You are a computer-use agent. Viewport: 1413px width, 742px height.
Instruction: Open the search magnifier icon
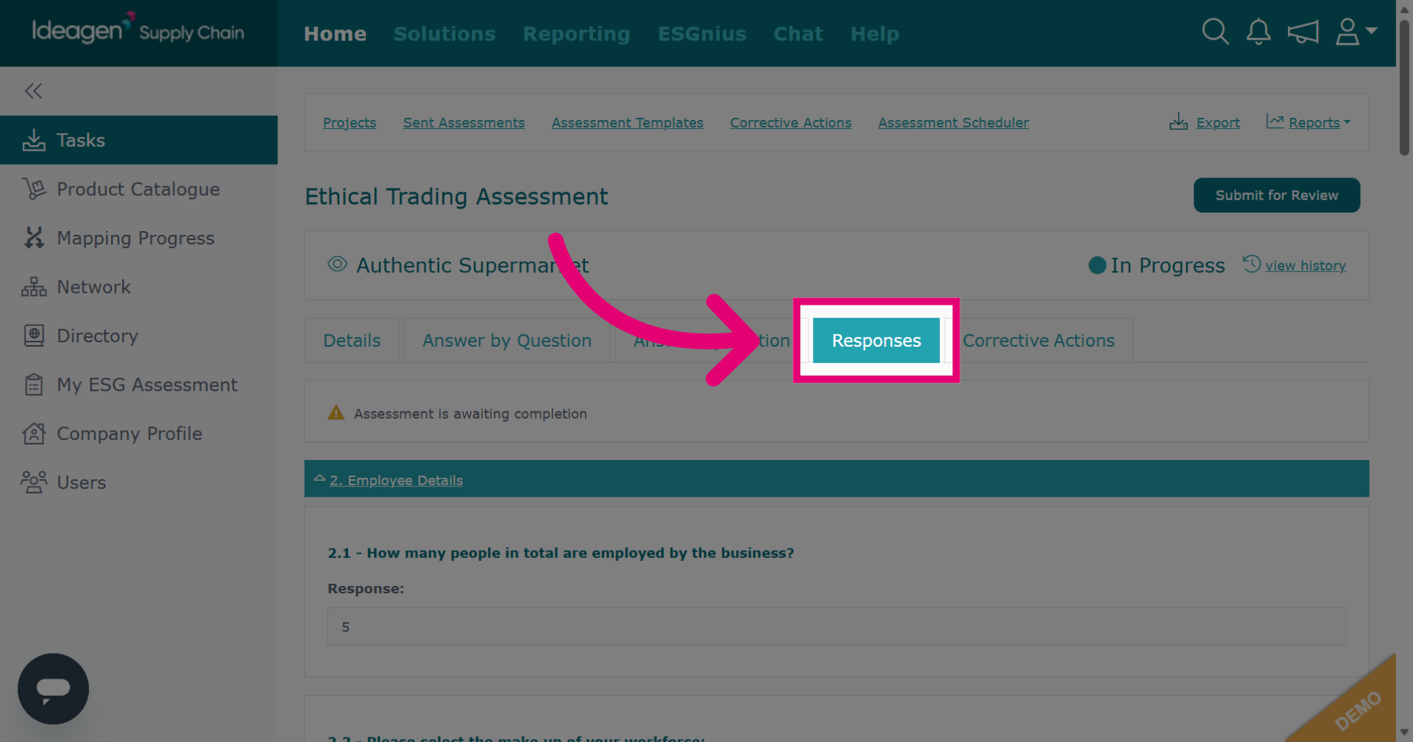click(x=1215, y=32)
